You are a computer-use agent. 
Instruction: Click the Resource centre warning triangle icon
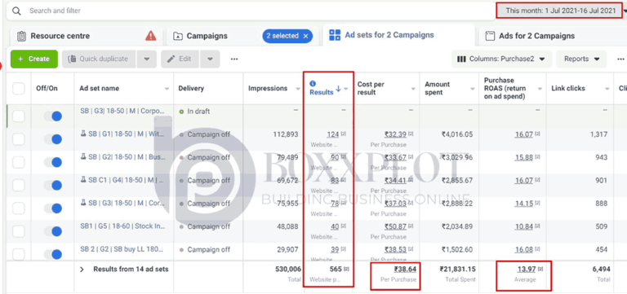pos(151,36)
